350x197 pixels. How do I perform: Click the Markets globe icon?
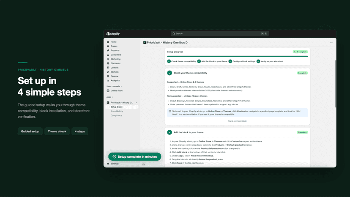click(108, 72)
